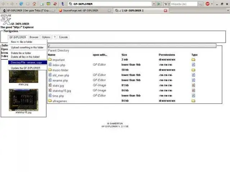Click the Type column icon in stats.jpg row
The image size is (230, 172).
pos(193,85)
